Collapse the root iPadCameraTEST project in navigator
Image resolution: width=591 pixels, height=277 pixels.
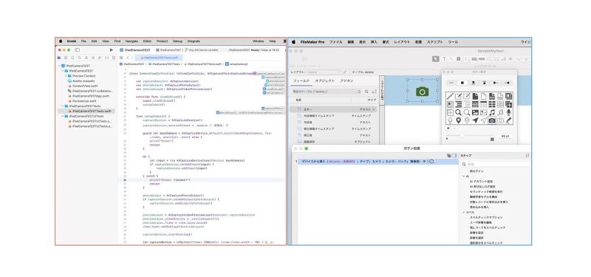click(x=59, y=66)
